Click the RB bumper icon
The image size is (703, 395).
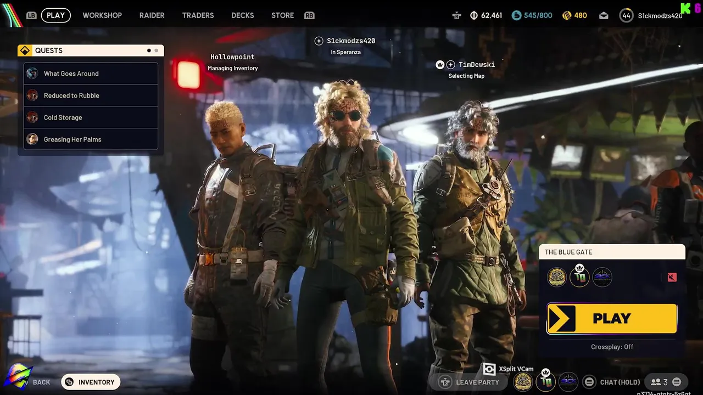point(309,15)
